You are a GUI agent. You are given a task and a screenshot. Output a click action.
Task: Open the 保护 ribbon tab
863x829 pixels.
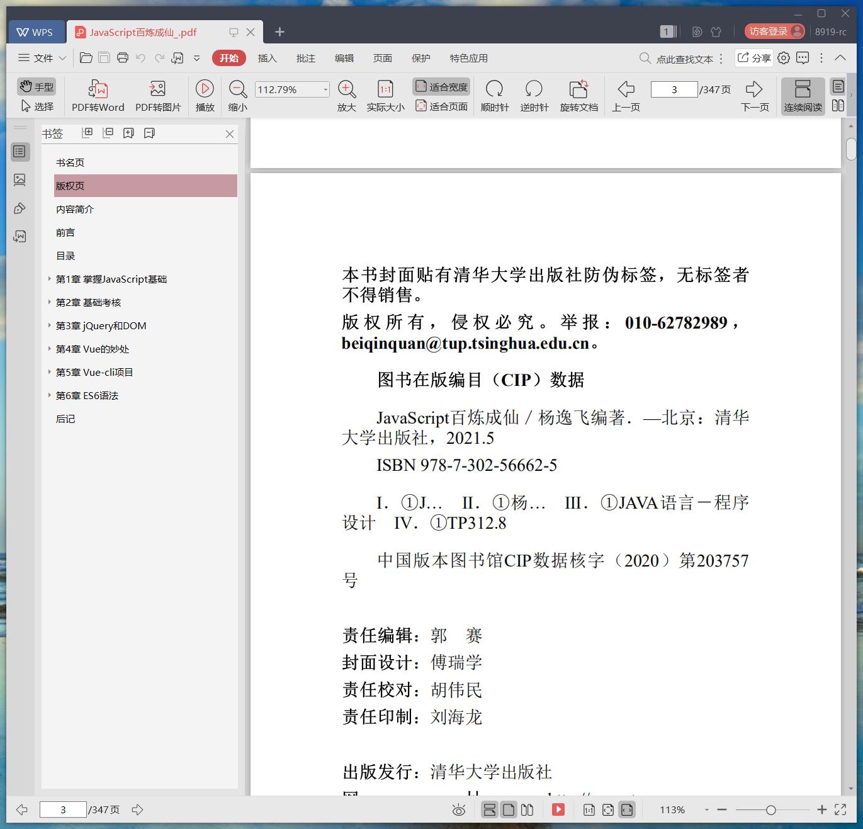click(x=420, y=58)
